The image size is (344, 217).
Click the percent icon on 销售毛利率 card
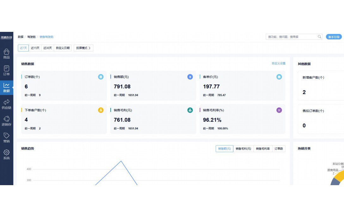click(x=279, y=110)
